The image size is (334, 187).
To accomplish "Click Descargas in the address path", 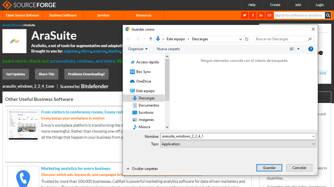I will point(200,39).
